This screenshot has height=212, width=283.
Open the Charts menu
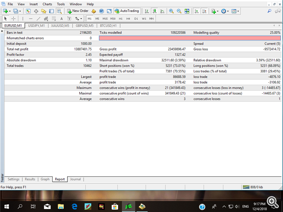(x=47, y=4)
